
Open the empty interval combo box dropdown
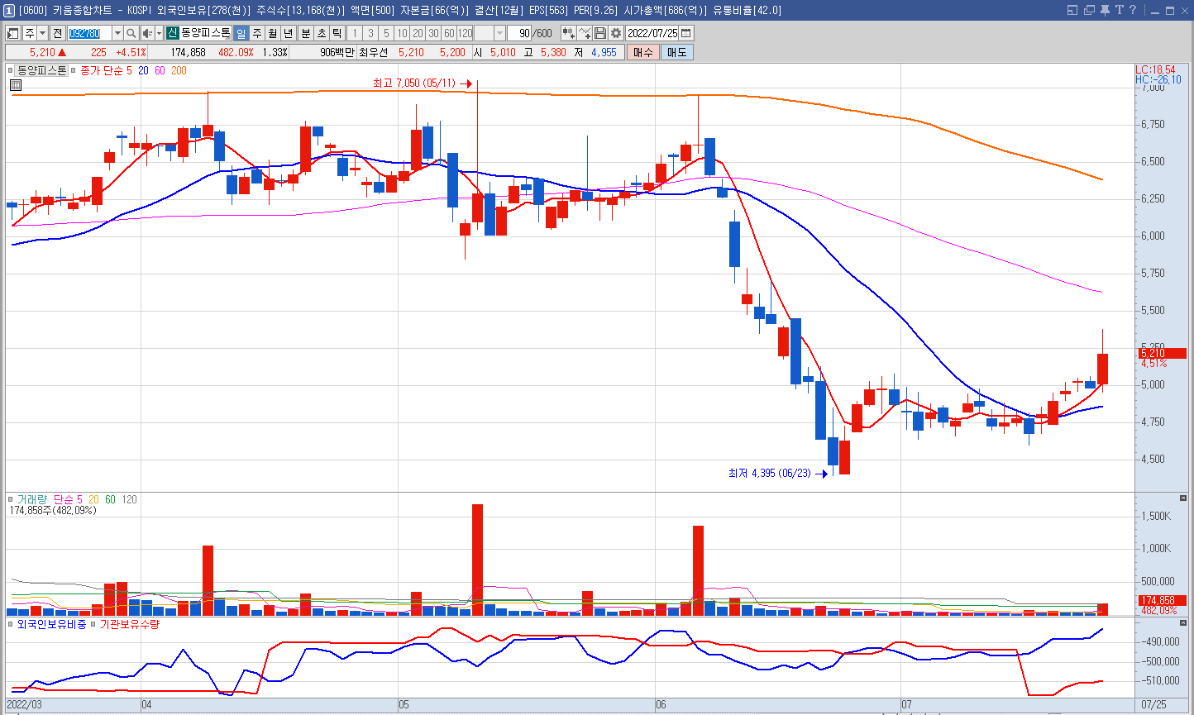click(499, 33)
